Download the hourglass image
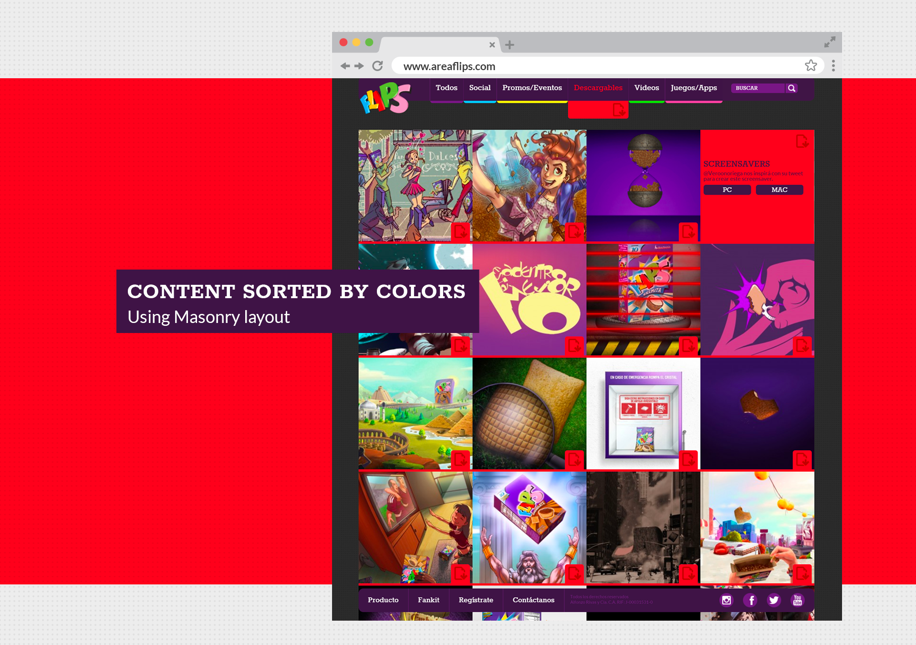Viewport: 916px width, 645px height. [688, 232]
